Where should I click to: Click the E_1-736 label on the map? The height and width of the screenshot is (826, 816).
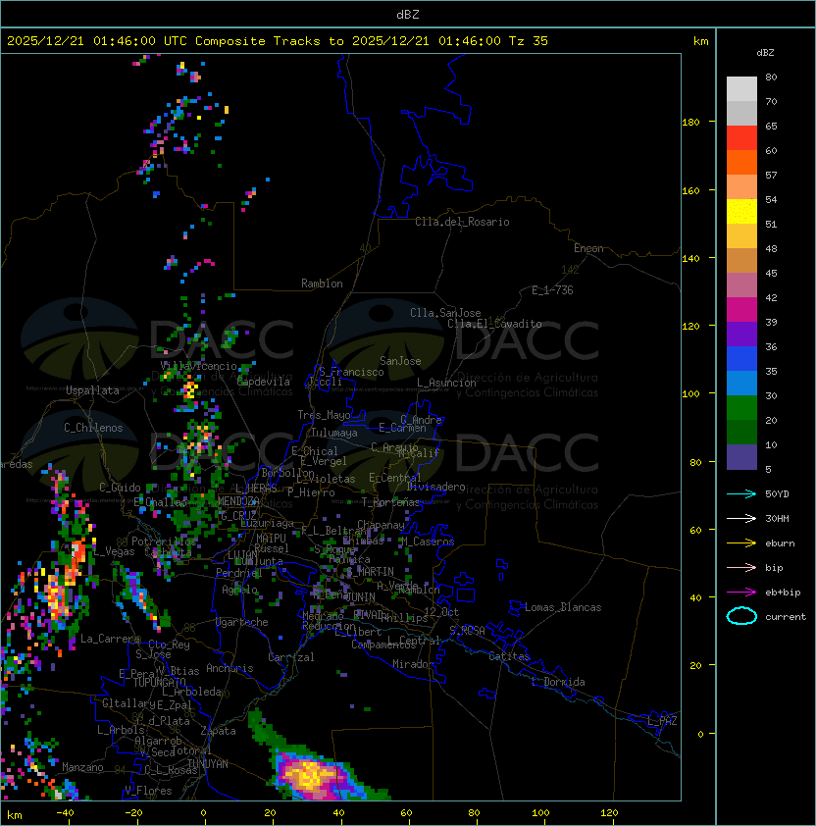tap(552, 290)
